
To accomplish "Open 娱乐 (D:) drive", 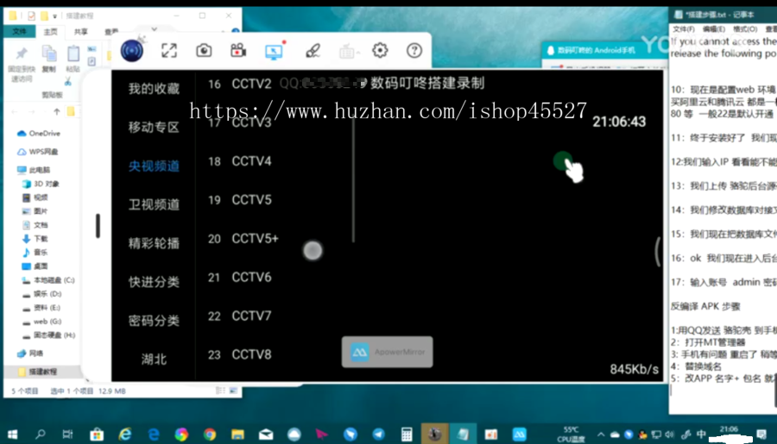I will 41,294.
